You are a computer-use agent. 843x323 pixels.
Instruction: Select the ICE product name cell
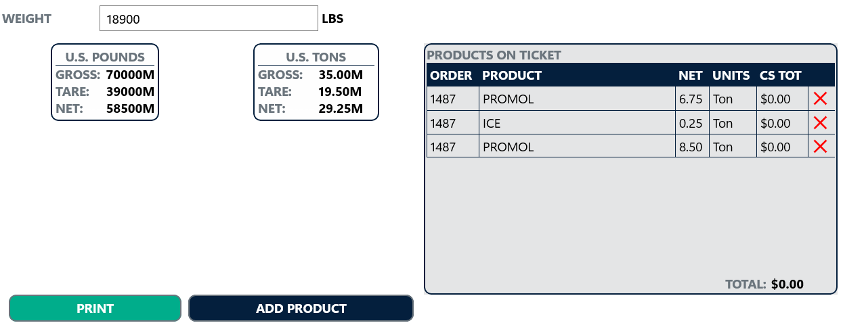coord(492,124)
